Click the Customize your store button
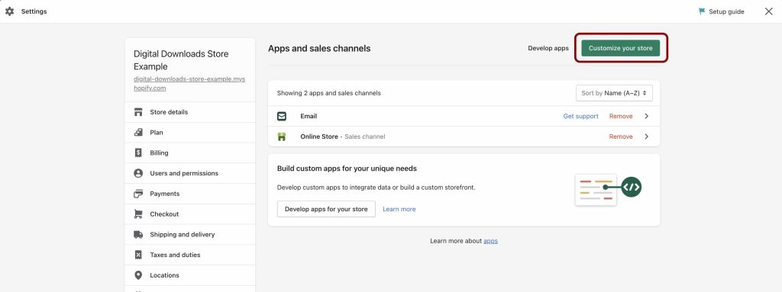The image size is (782, 292). 620,48
